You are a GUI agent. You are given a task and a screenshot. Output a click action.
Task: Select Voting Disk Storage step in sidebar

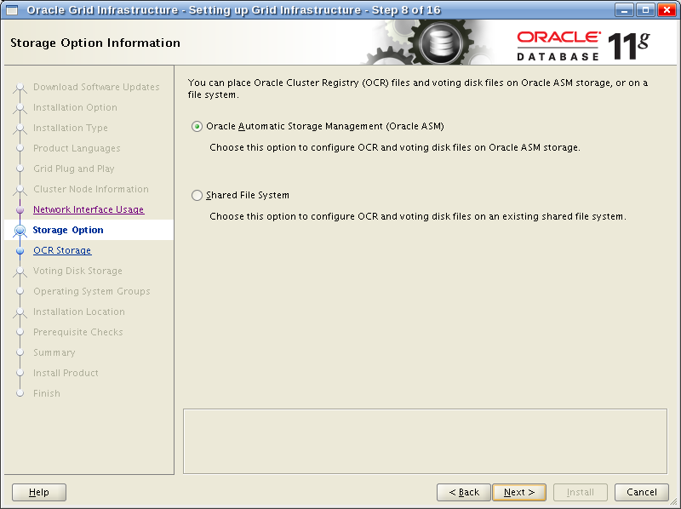point(77,271)
